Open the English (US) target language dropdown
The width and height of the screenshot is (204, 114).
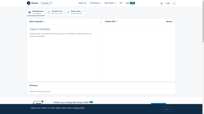111,21
